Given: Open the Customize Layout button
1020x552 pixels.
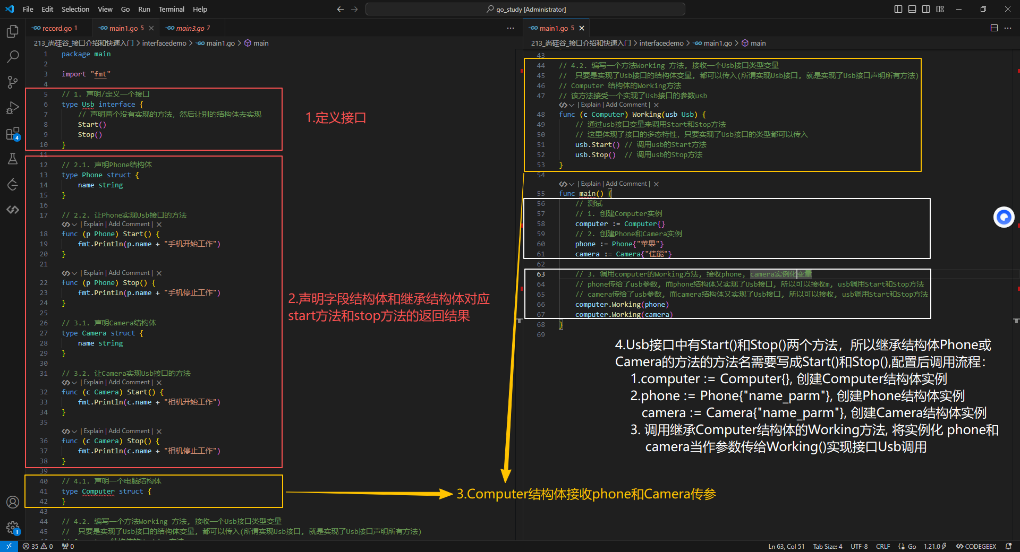Looking at the screenshot, I should 940,9.
